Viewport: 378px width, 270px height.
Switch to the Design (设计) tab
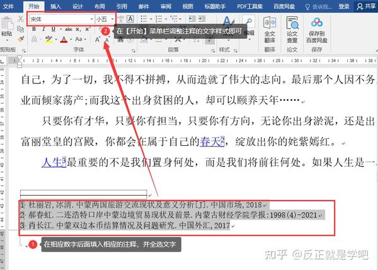[77, 6]
